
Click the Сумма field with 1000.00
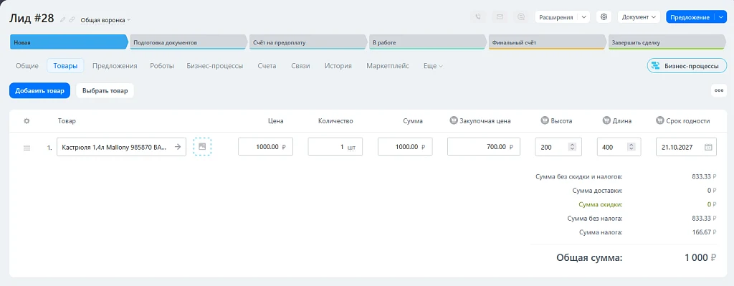(x=405, y=146)
